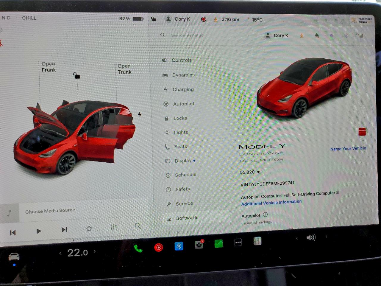
Task: Tap the 15°C outside temperature
Action: [257, 20]
